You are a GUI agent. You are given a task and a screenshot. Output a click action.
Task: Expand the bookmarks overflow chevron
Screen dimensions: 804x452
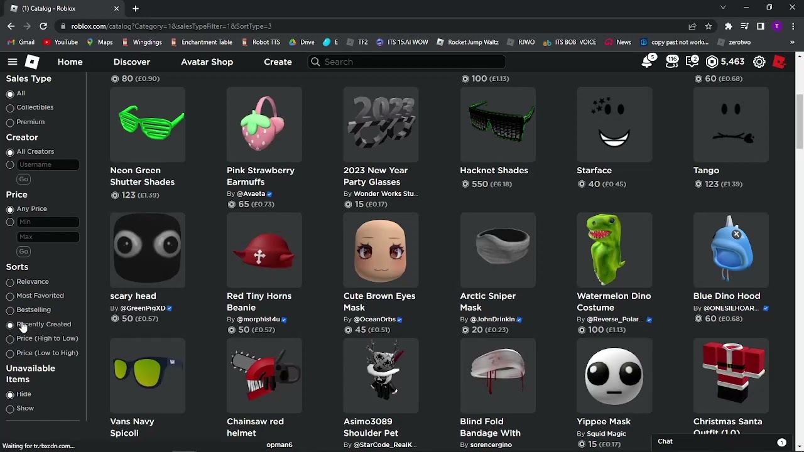(792, 42)
